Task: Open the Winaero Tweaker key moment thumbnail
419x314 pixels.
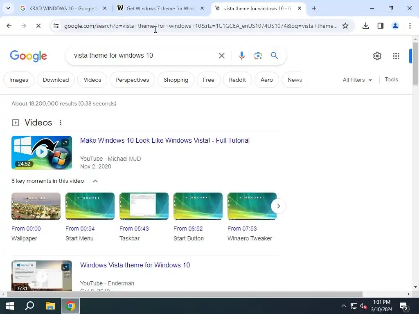Action: 252,206
